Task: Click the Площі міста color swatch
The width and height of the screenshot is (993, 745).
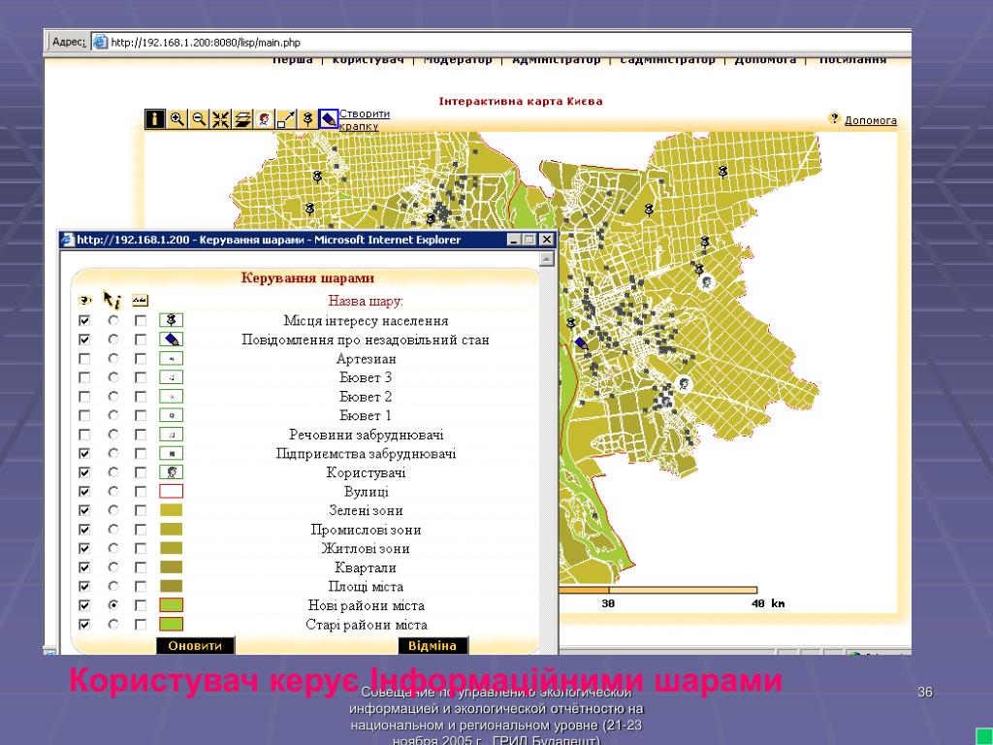Action: [x=171, y=587]
